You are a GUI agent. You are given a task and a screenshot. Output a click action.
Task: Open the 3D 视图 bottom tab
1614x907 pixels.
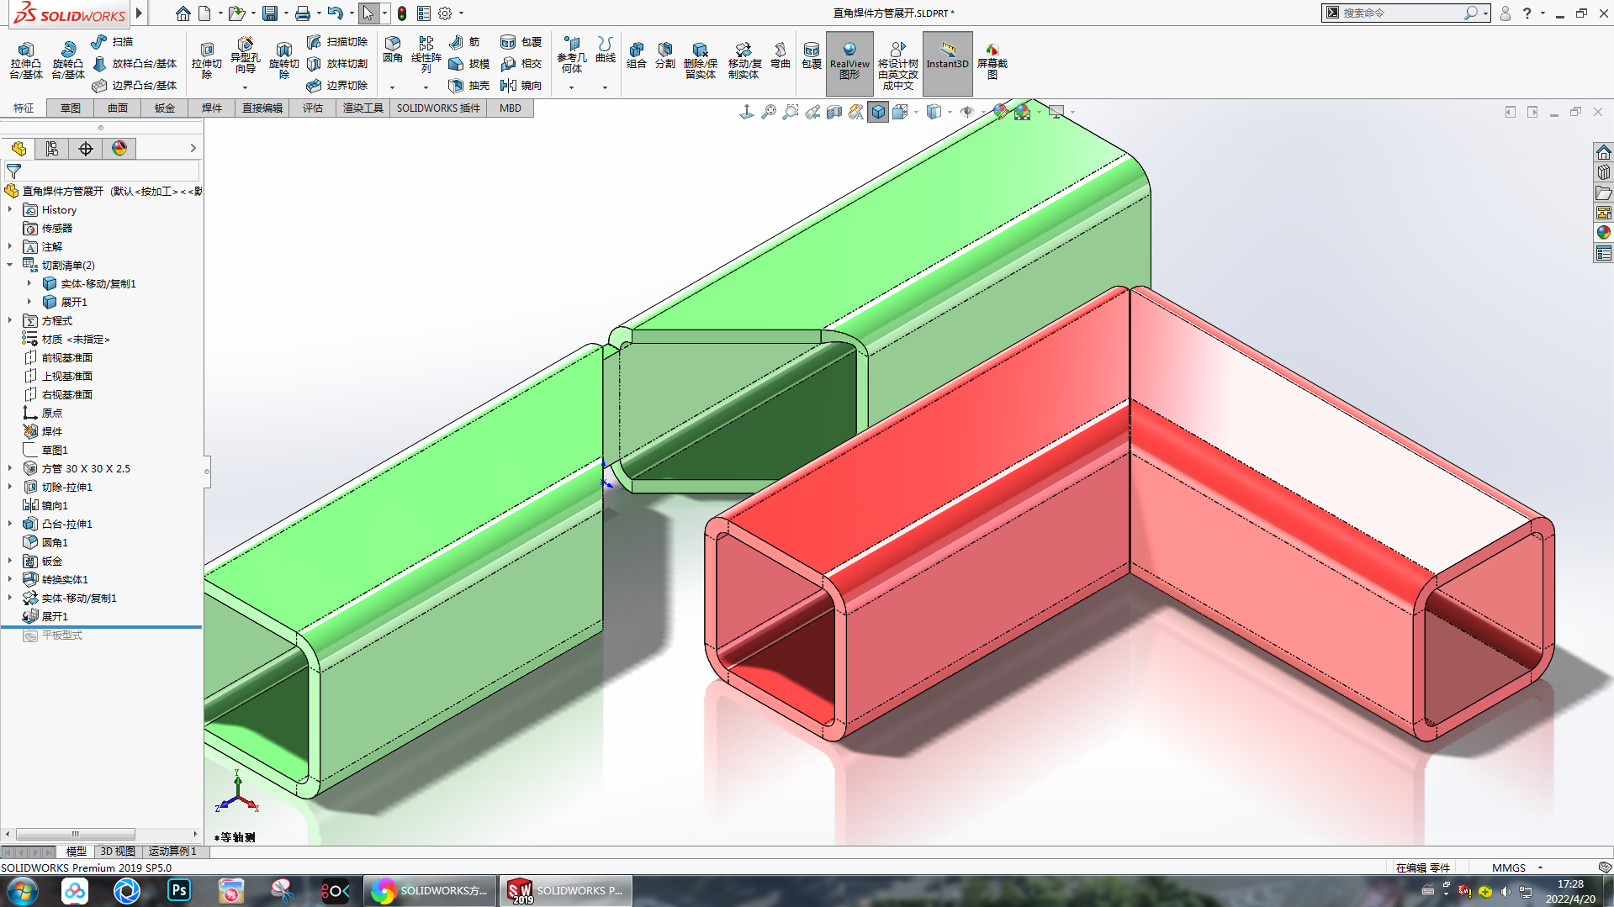pyautogui.click(x=118, y=852)
